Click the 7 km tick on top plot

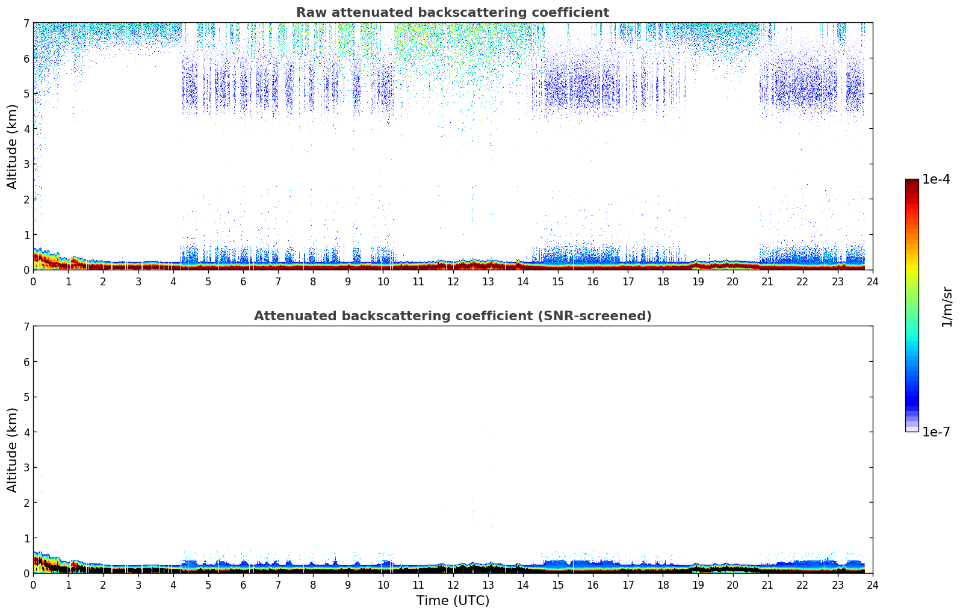pyautogui.click(x=26, y=23)
